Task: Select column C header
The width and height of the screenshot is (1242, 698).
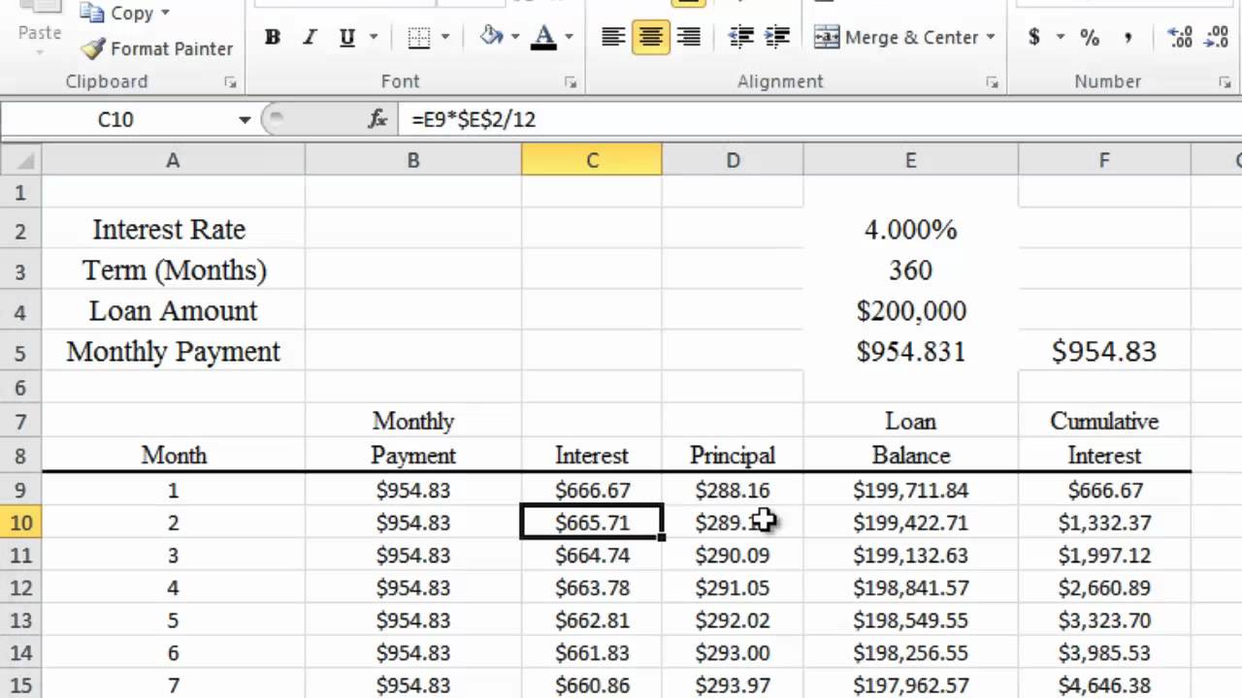Action: click(592, 160)
